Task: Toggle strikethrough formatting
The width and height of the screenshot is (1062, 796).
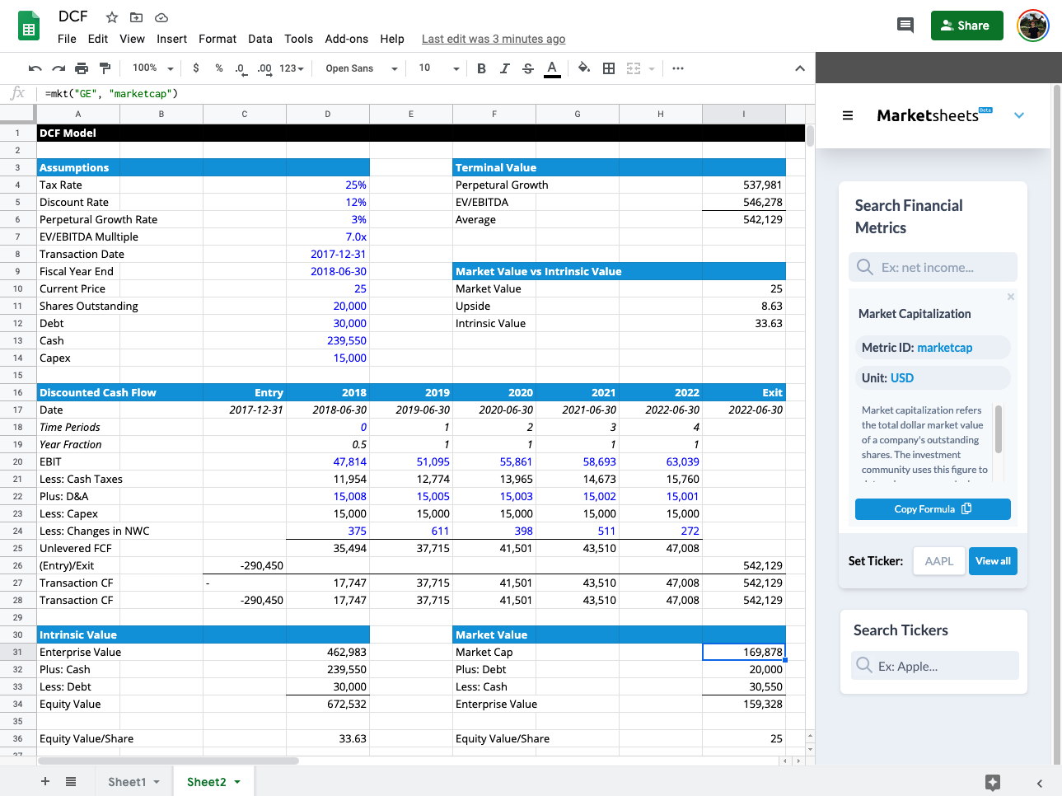Action: click(528, 68)
